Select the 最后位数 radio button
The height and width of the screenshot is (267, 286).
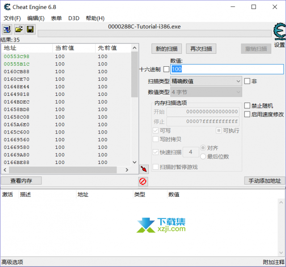[203, 156]
